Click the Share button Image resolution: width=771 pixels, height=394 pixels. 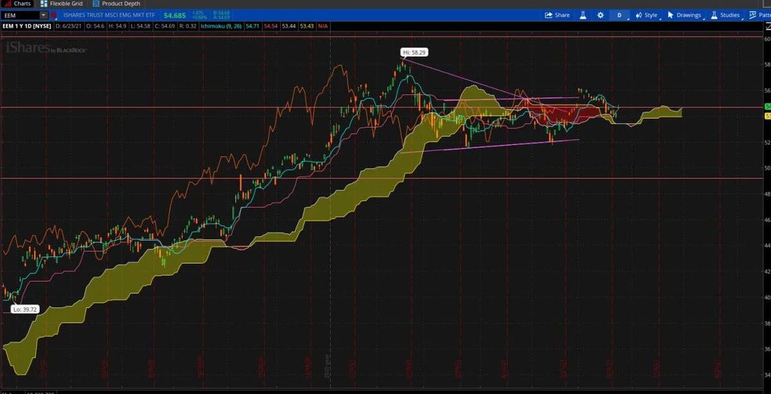coord(557,15)
